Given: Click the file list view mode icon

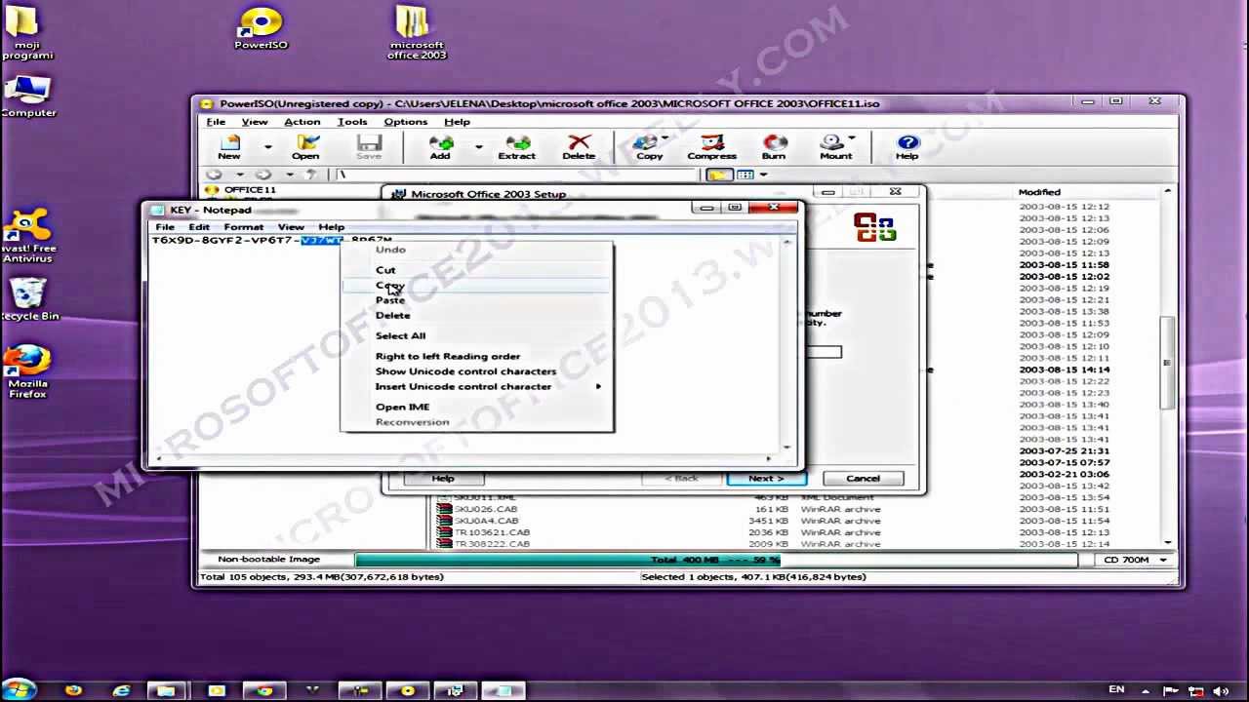Looking at the screenshot, I should pos(745,175).
